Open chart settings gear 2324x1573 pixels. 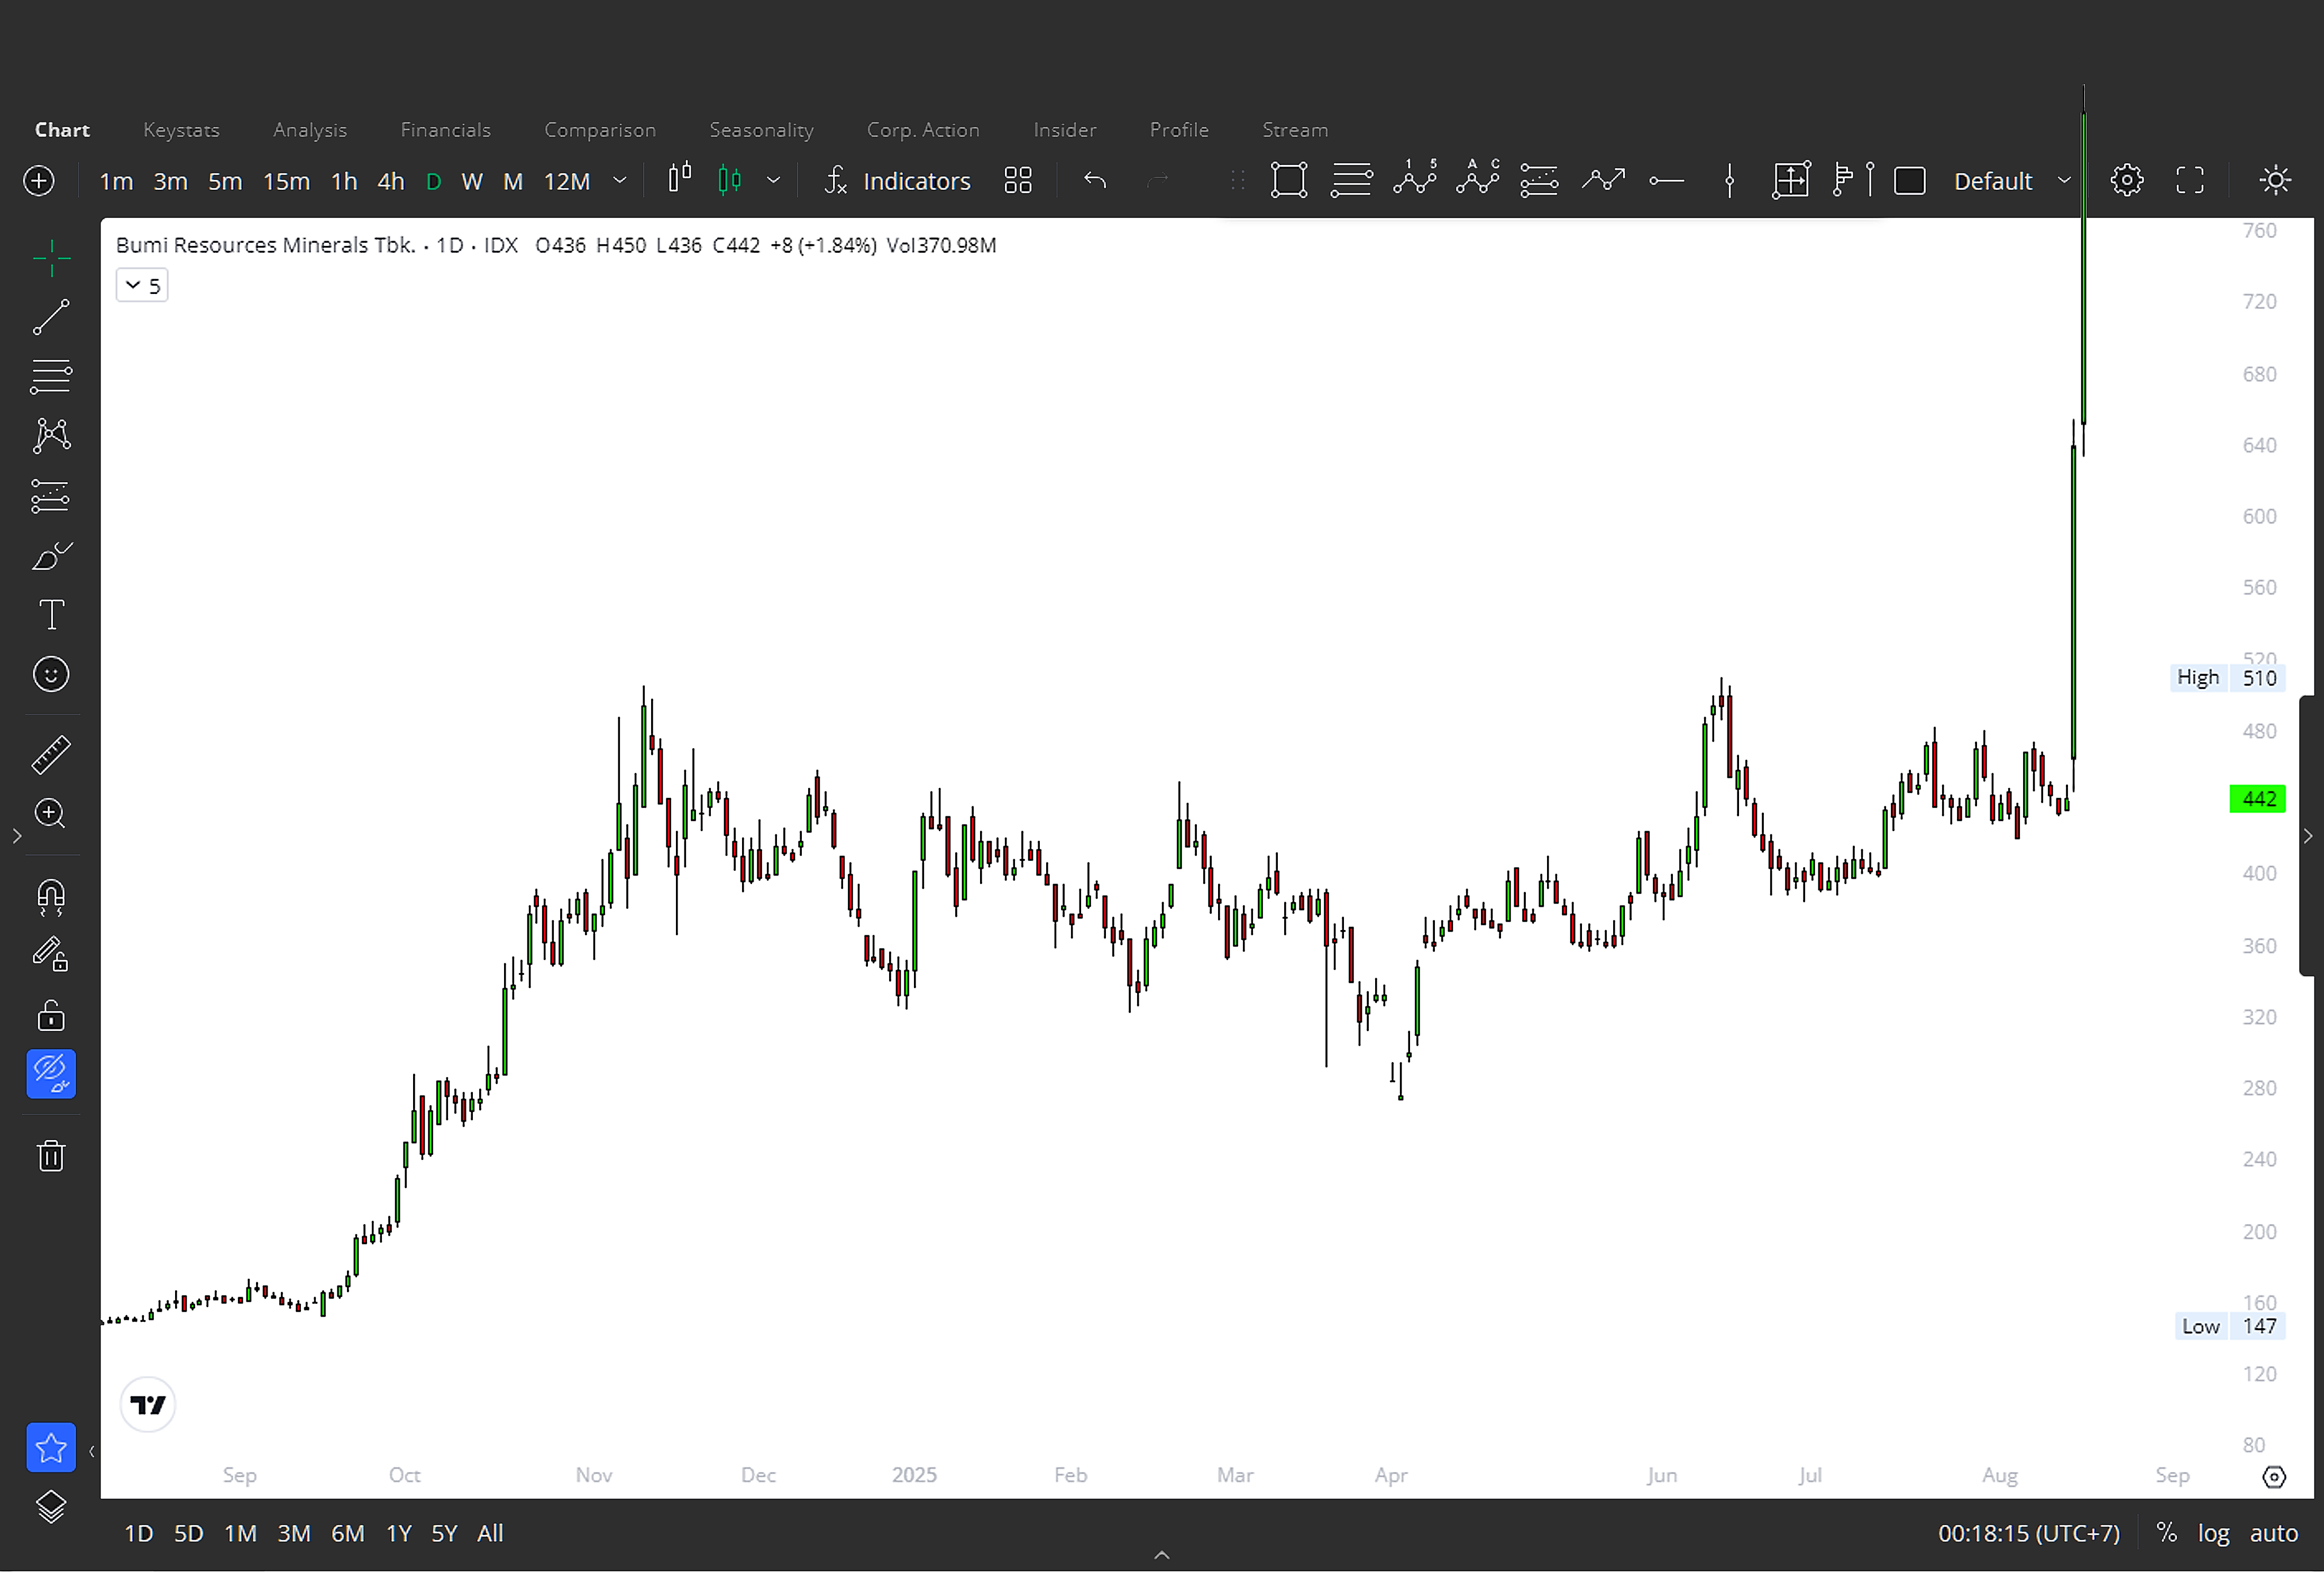point(2127,181)
